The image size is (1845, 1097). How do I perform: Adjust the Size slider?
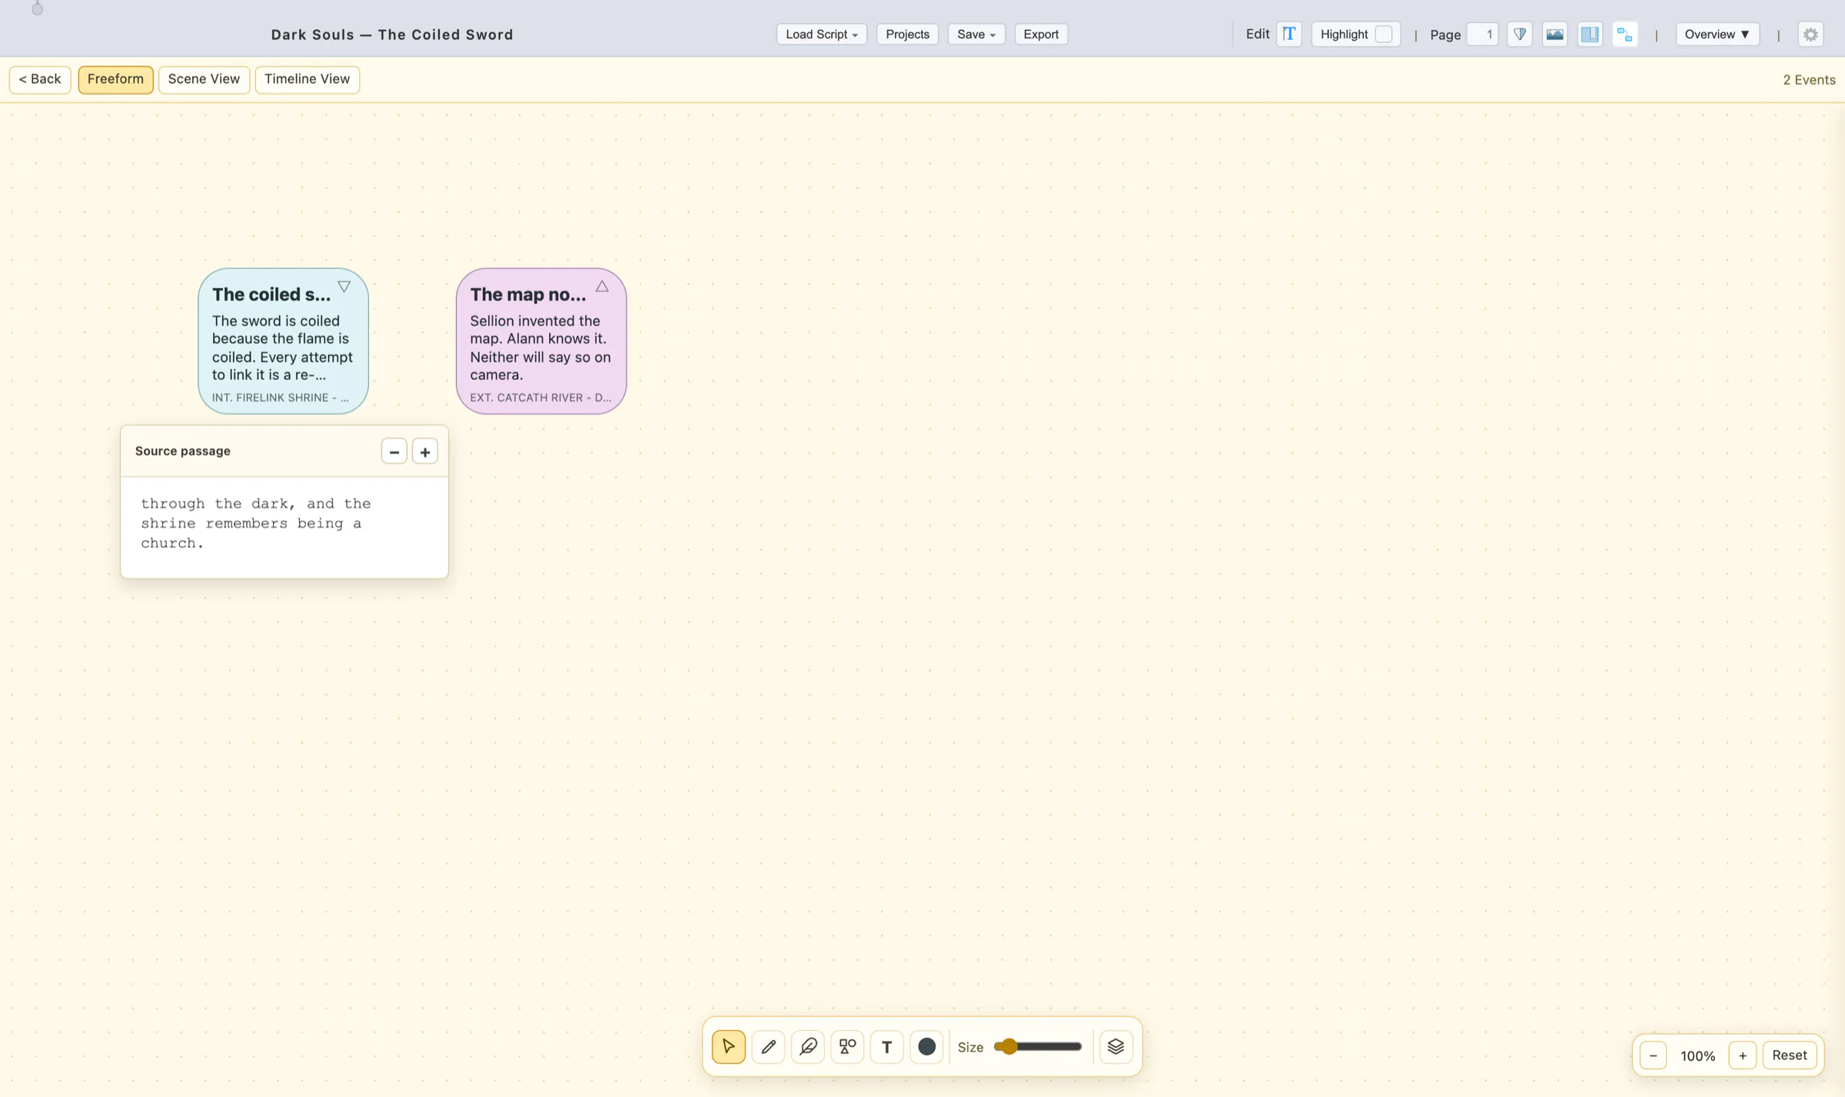click(1038, 1046)
